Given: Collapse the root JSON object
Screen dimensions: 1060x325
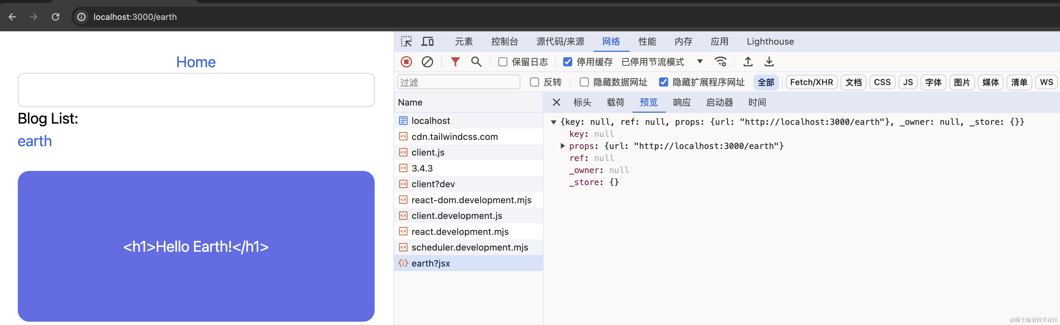Looking at the screenshot, I should coord(554,122).
